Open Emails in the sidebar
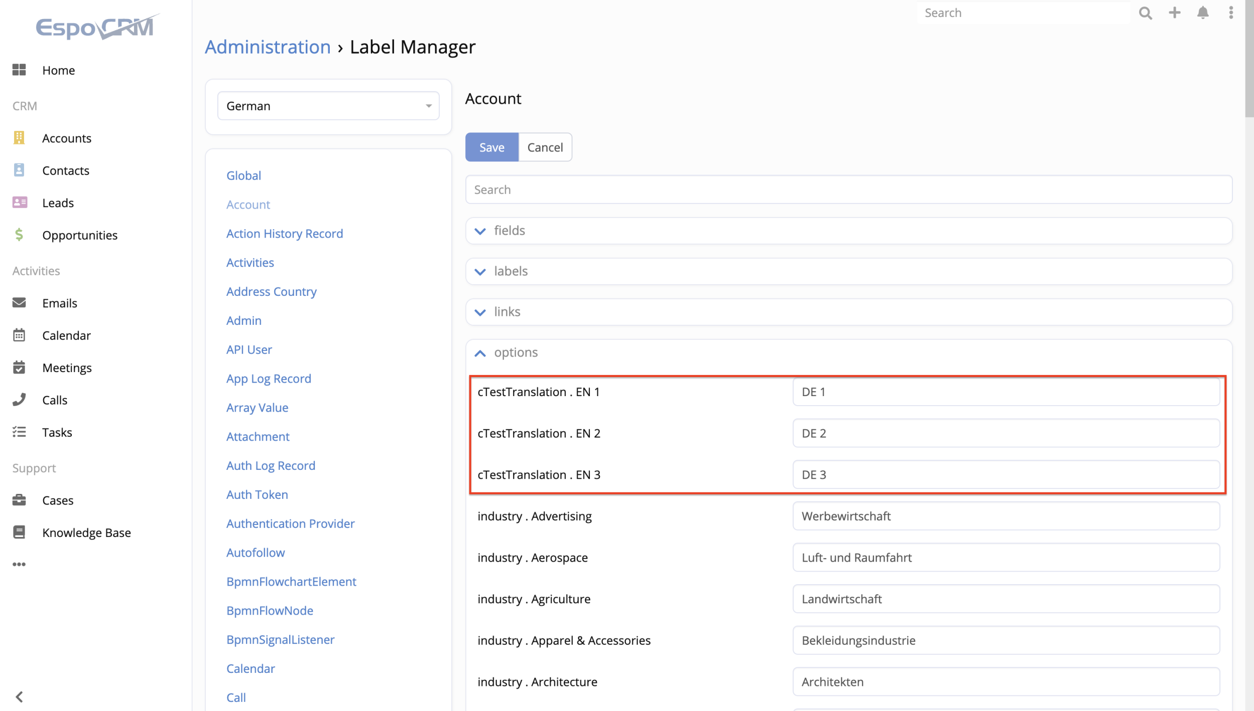The height and width of the screenshot is (711, 1254). [x=59, y=303]
